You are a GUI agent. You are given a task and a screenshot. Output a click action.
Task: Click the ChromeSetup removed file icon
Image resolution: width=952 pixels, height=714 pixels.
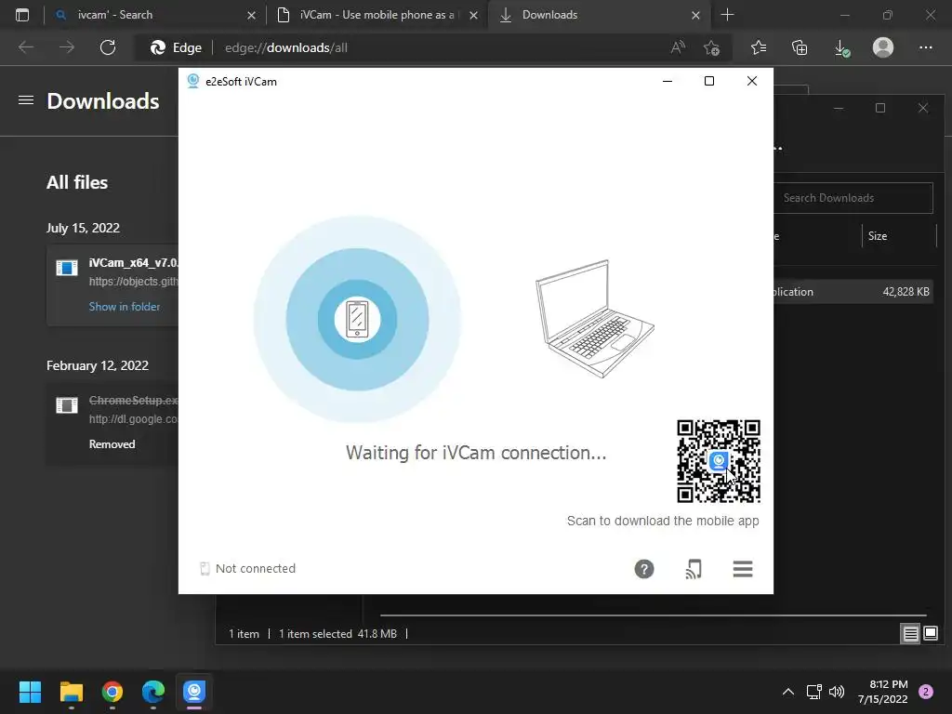click(67, 405)
